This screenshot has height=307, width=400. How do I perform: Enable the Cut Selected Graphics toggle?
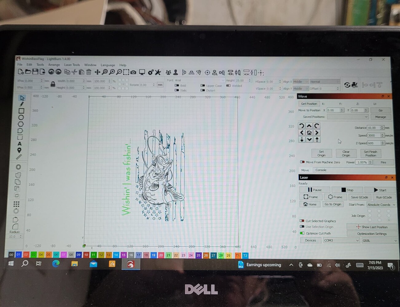[302, 221]
